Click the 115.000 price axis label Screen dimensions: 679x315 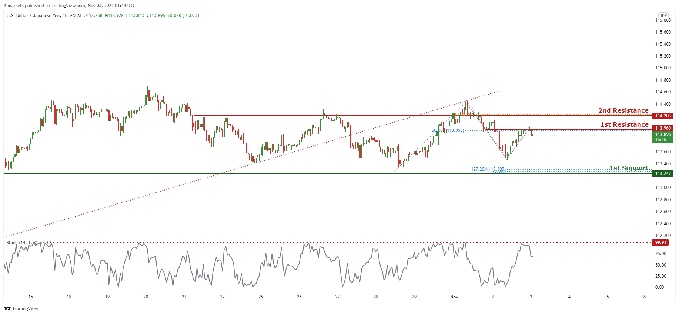point(663,68)
